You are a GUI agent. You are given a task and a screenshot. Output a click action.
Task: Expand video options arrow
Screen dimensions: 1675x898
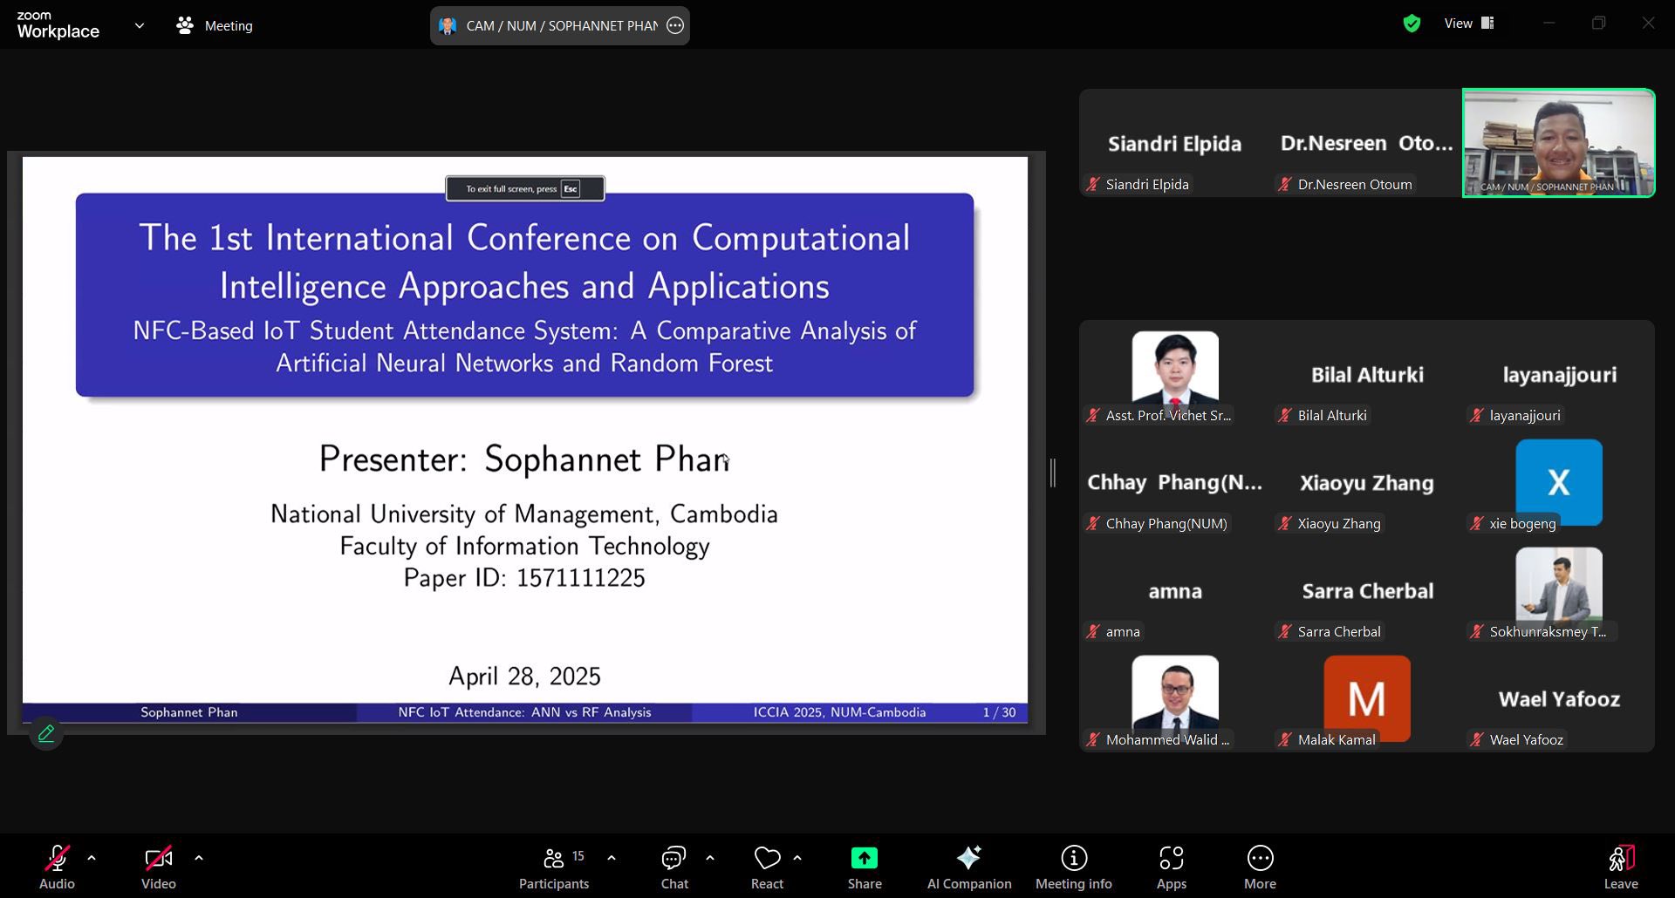pos(199,859)
